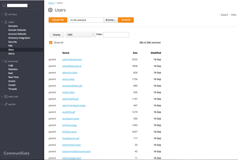Click the Settings gear icon in sidebar
238x160 pixels.
pyautogui.click(x=6, y=14)
